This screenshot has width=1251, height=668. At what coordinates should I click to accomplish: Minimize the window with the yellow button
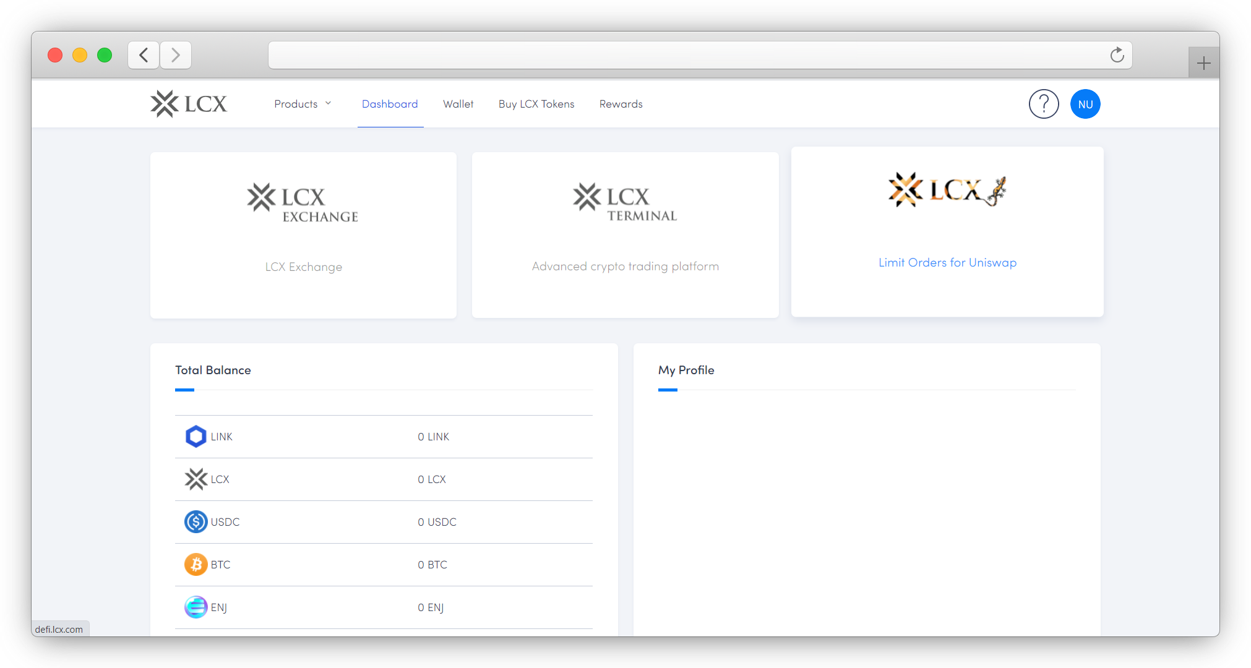80,55
